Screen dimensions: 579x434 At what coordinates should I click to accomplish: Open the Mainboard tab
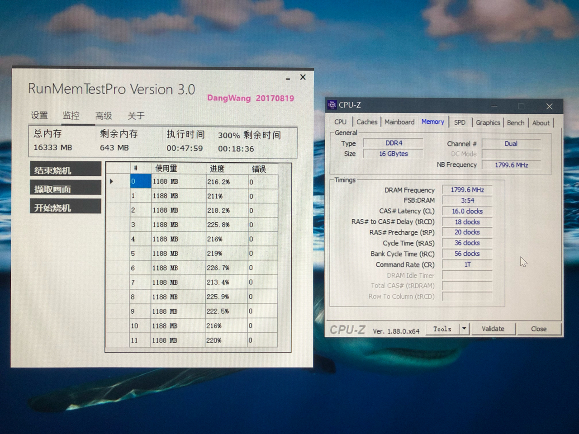coord(399,122)
